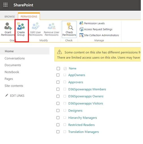
Task: Open the D365powerapps Owners group link
Action: pos(86,96)
